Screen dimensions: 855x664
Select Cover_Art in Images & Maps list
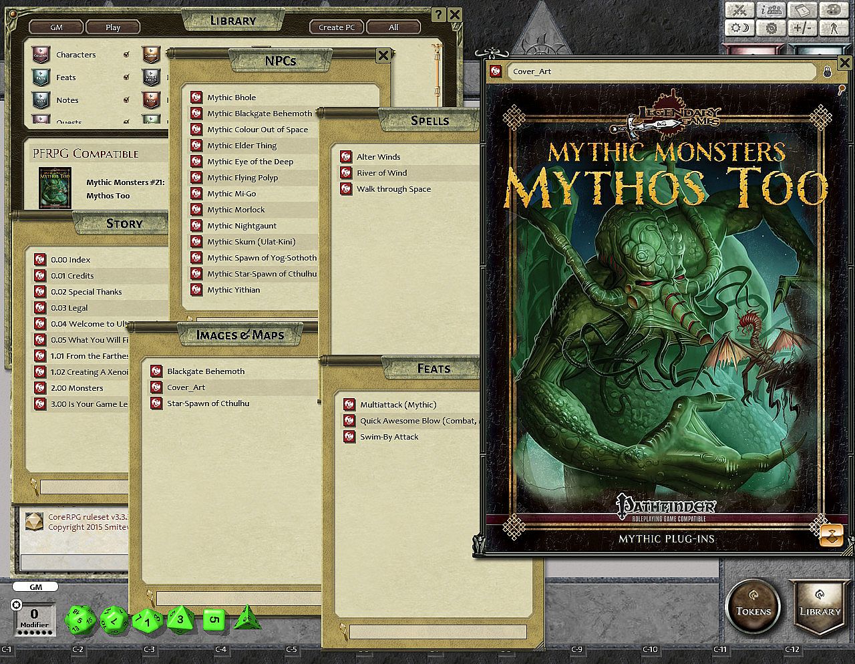click(x=186, y=387)
